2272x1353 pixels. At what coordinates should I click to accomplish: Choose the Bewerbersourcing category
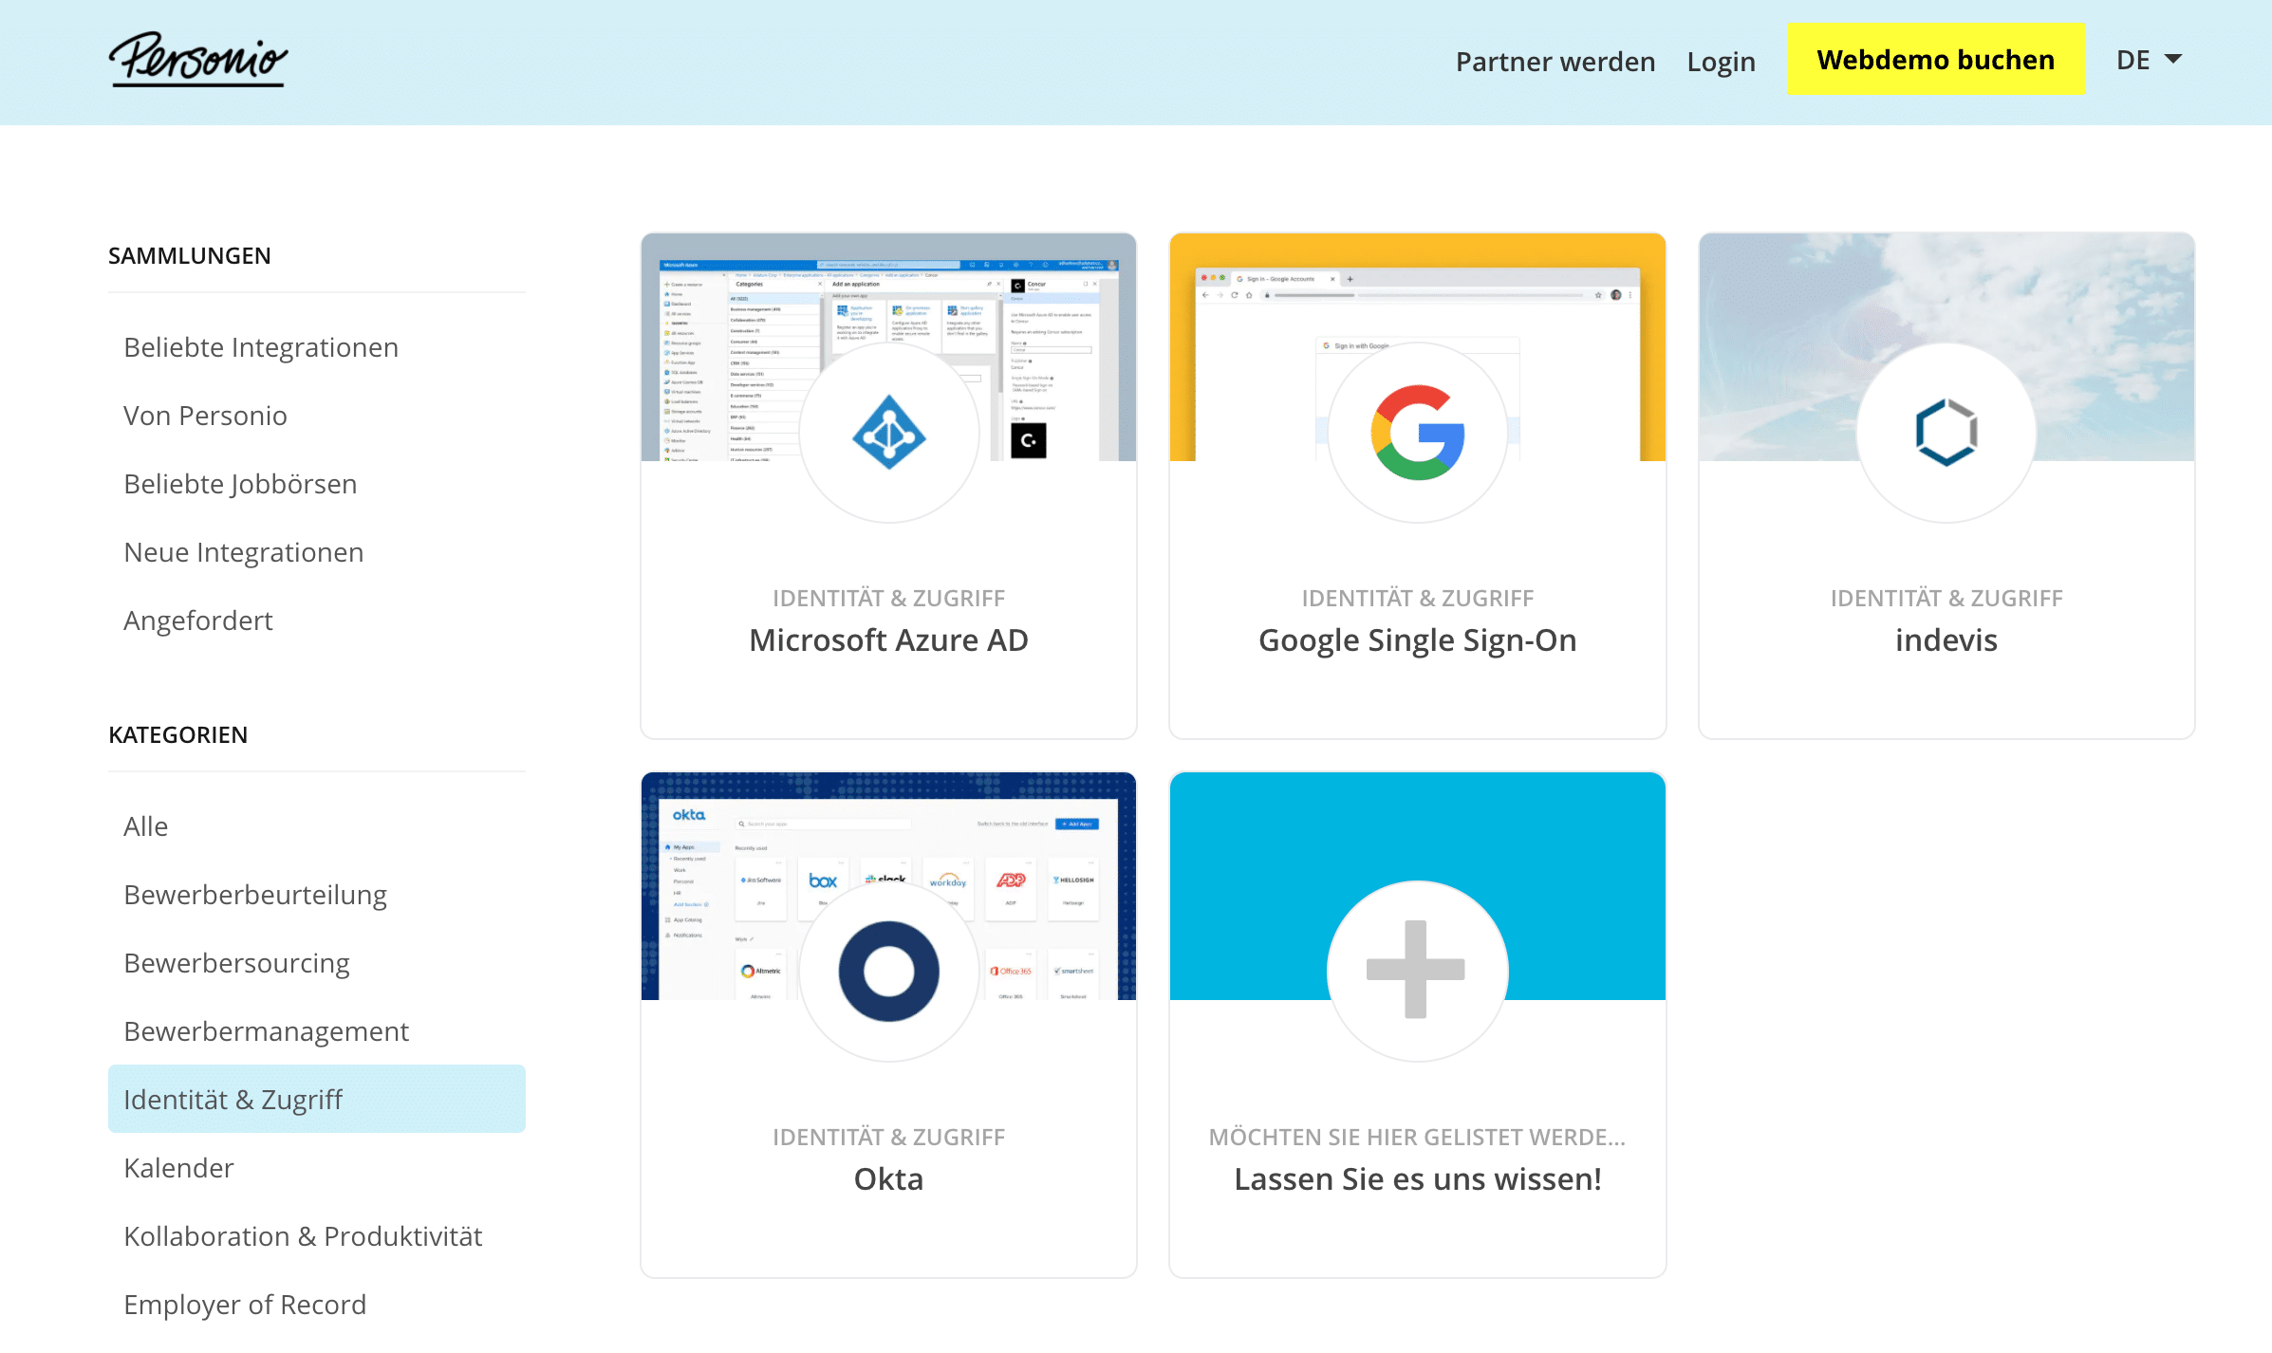(x=236, y=963)
